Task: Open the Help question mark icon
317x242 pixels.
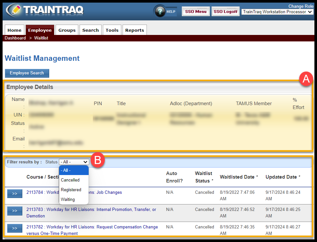Action: 160,11
